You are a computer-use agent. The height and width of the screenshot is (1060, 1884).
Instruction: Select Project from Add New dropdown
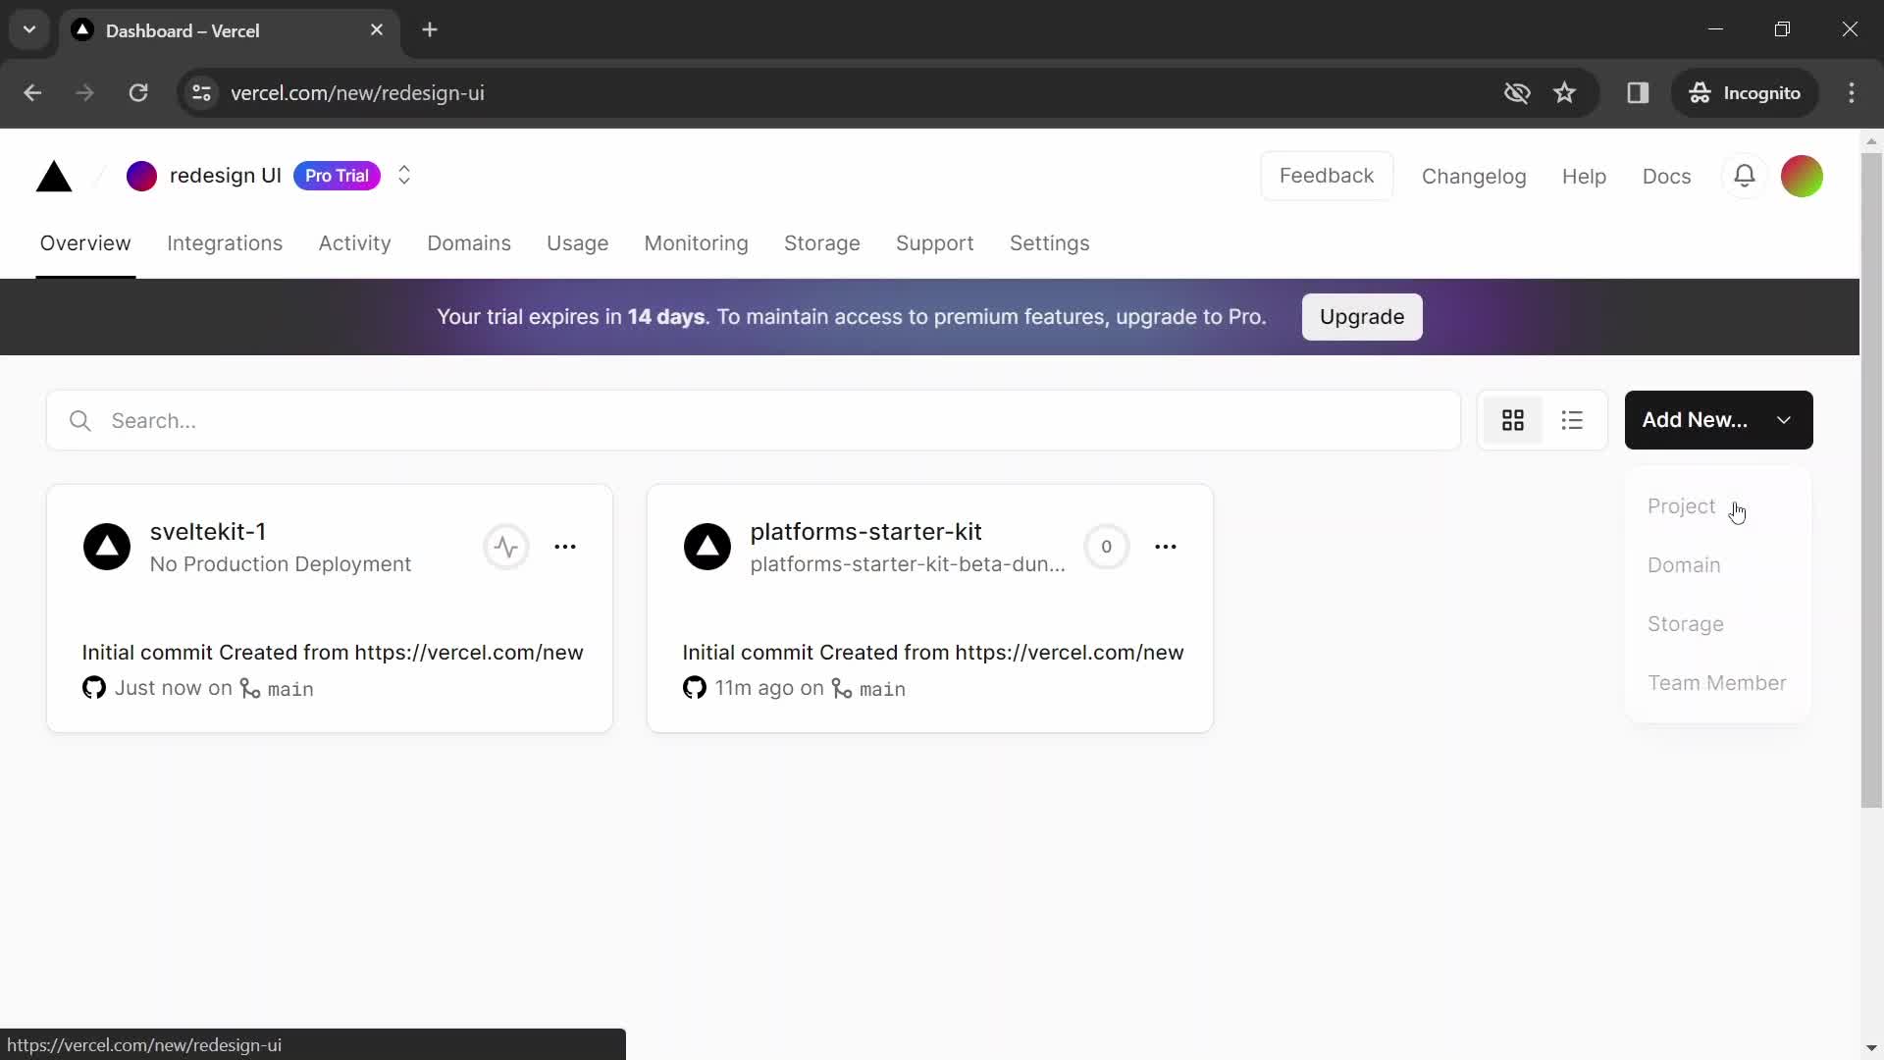point(1681,506)
